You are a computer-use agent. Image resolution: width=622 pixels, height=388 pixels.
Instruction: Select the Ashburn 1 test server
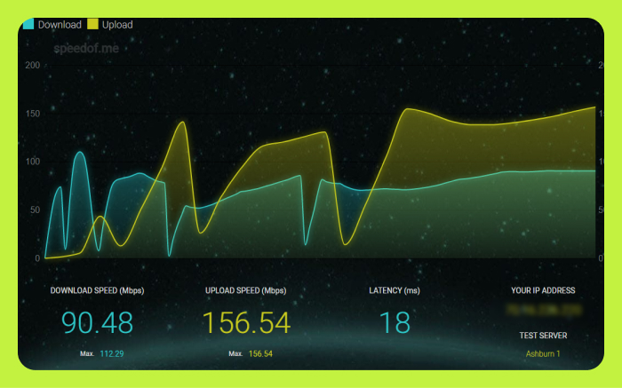(543, 353)
